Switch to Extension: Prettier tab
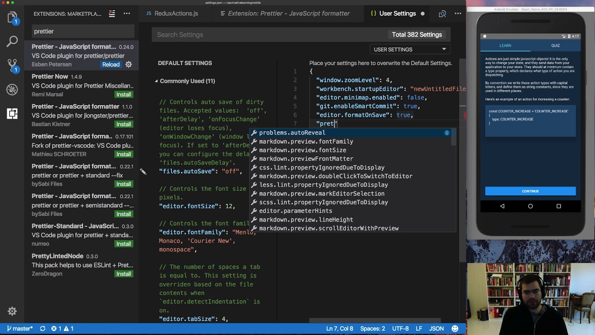The image size is (595, 335). click(x=289, y=13)
